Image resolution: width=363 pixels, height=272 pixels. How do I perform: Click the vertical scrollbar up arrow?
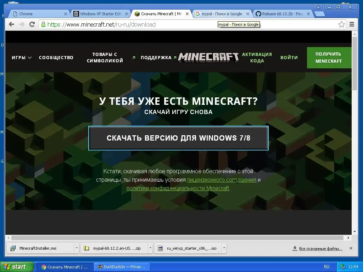[354, 34]
